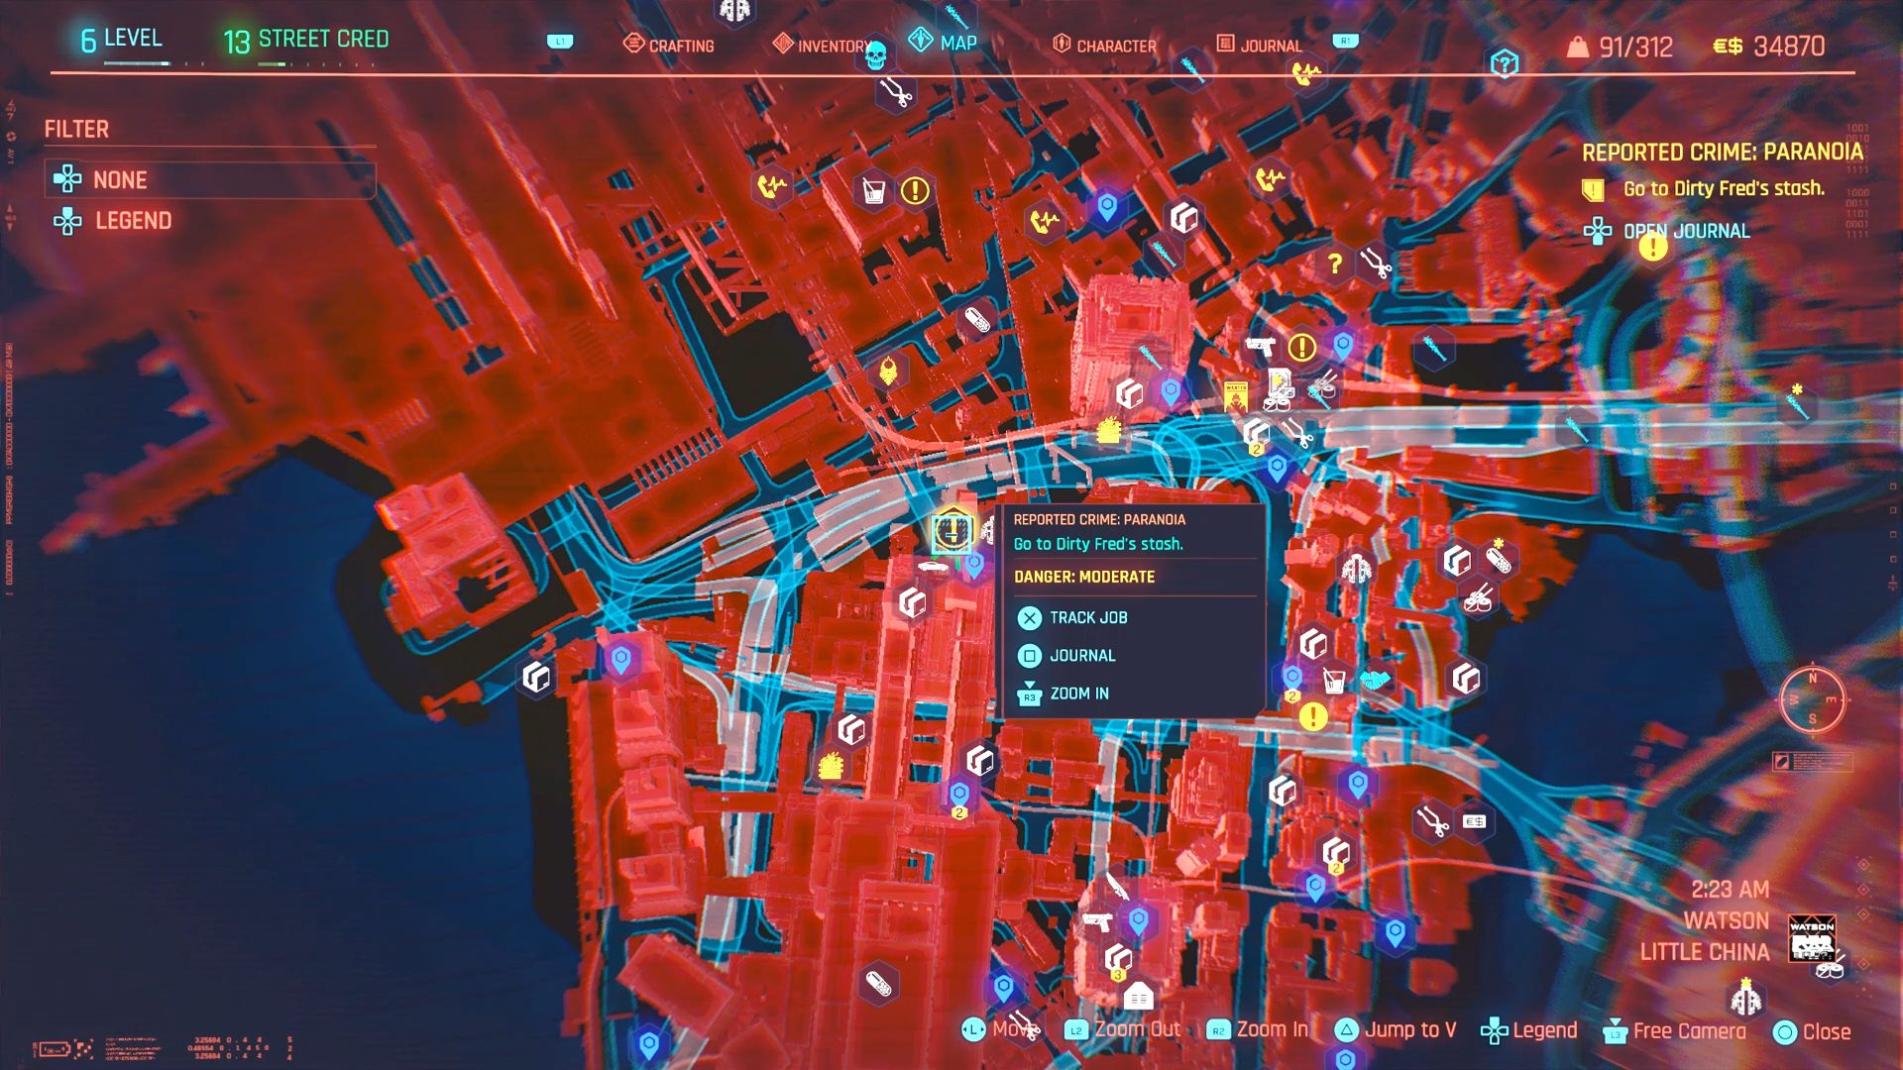Image resolution: width=1903 pixels, height=1070 pixels.
Task: Select the drop point marked 3
Action: [1118, 960]
